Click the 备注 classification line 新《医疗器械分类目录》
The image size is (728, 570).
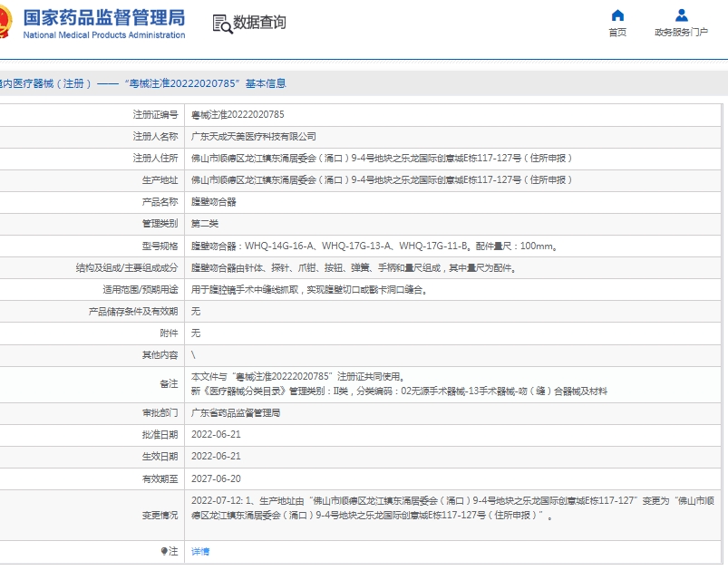(x=399, y=391)
